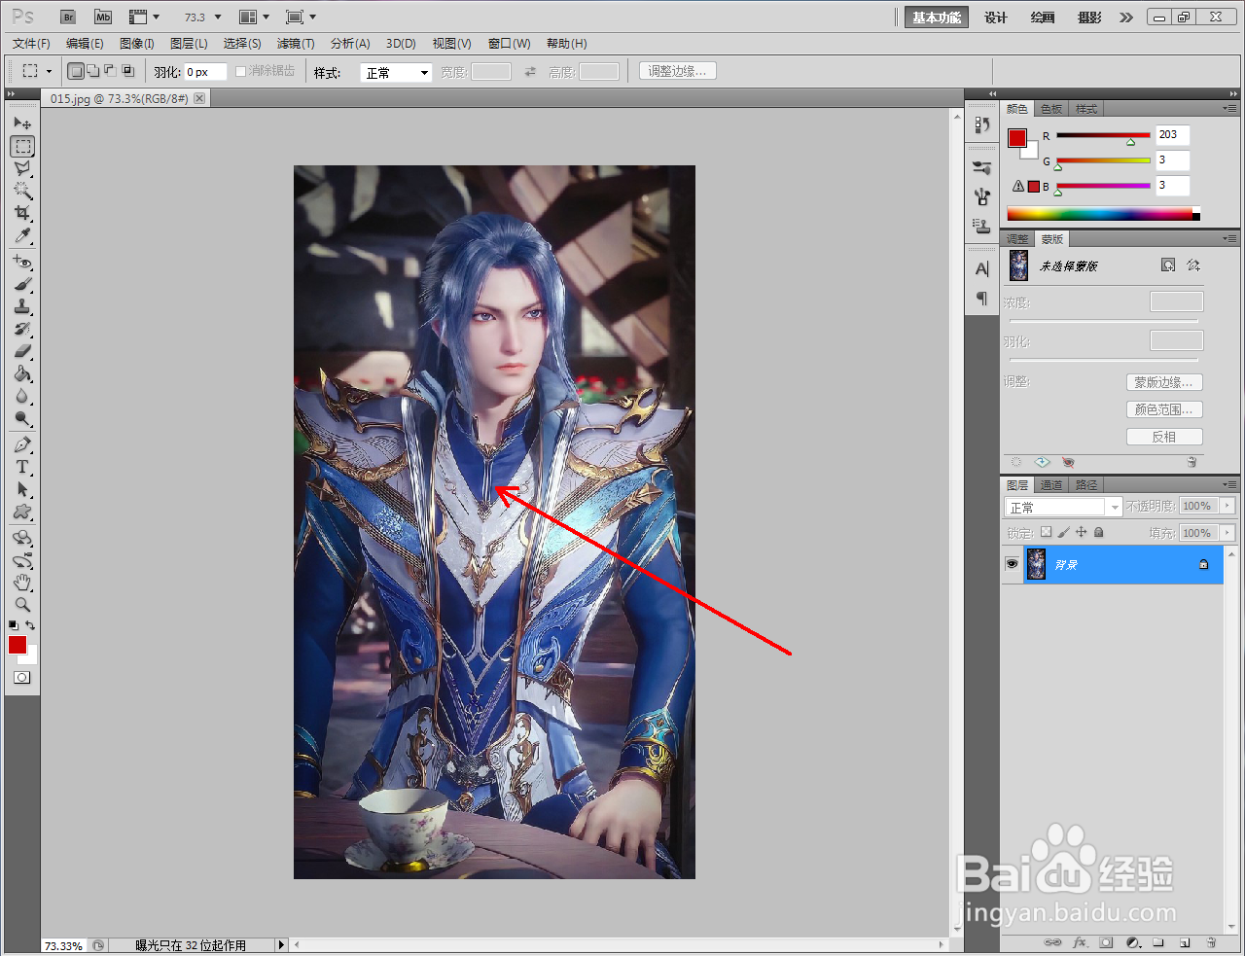This screenshot has width=1245, height=956.
Task: Select the Custom Shape tool
Action: click(x=22, y=513)
